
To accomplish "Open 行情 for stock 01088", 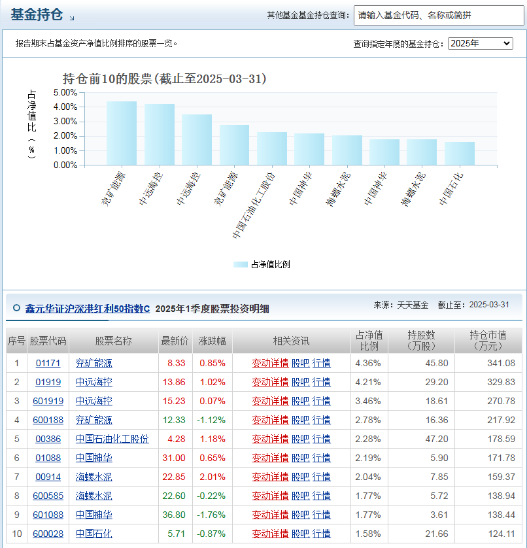I will [322, 458].
